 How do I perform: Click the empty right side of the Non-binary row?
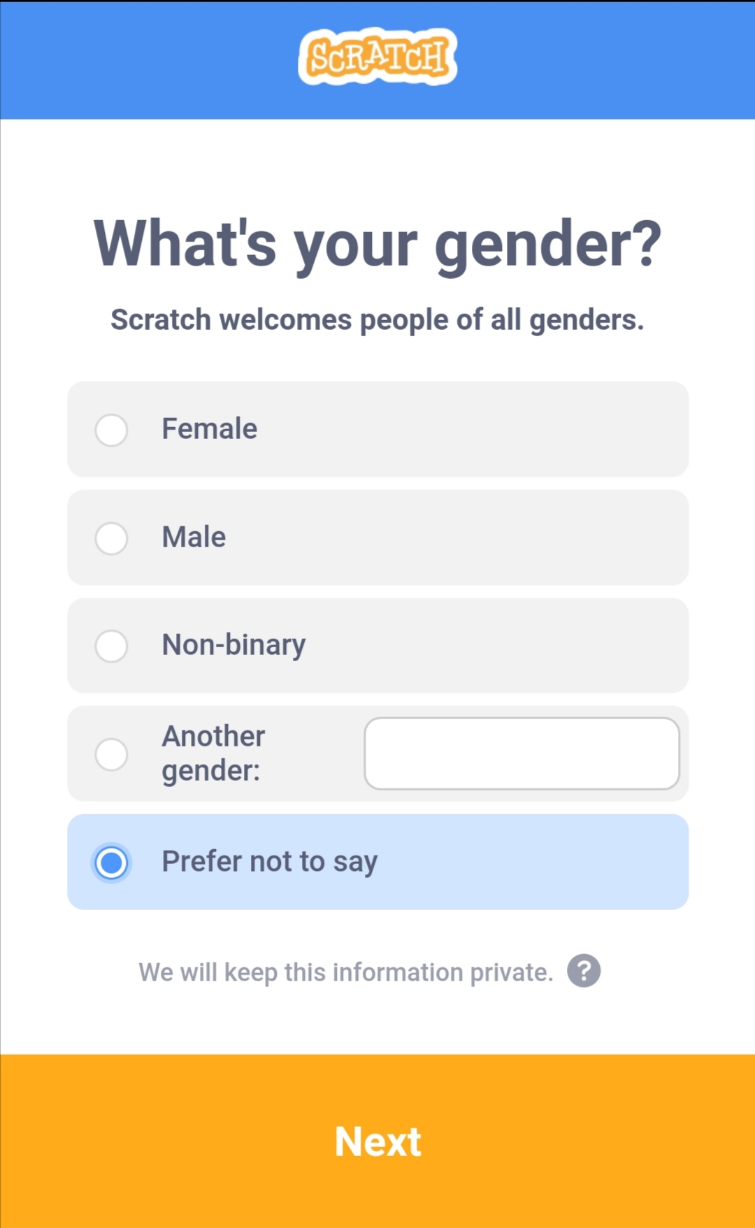[x=524, y=645]
